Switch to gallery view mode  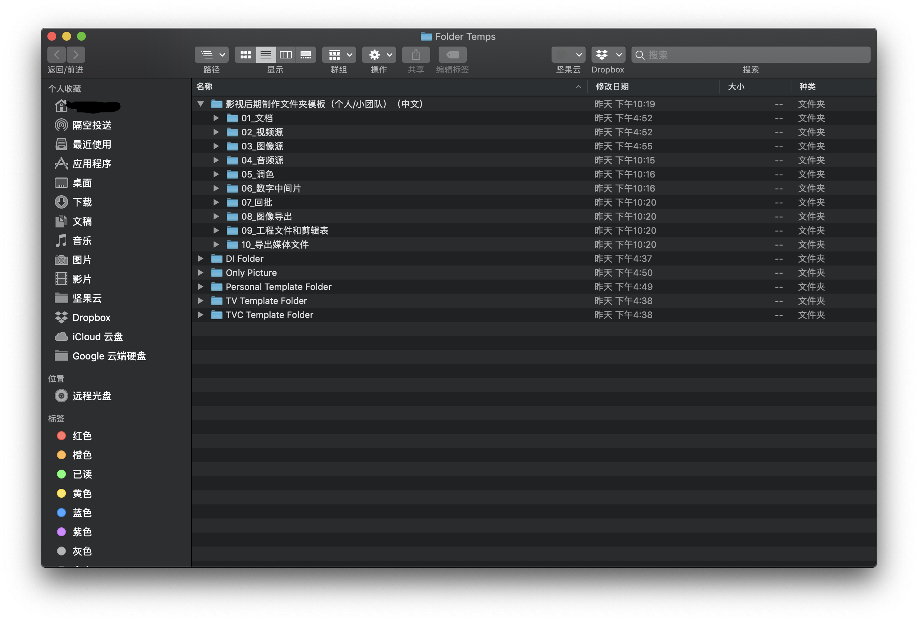pos(306,55)
